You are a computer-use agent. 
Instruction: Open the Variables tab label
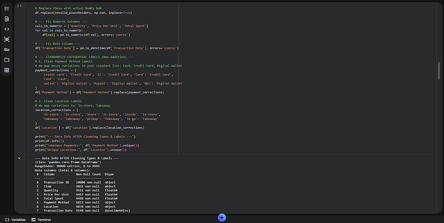18,219
